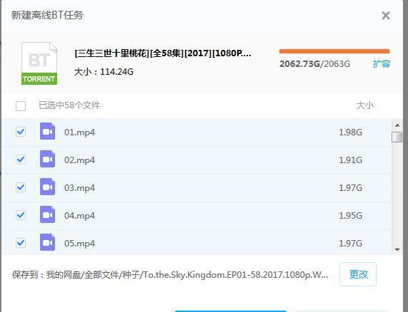Click the video icon for 01.mp4

pos(47,131)
